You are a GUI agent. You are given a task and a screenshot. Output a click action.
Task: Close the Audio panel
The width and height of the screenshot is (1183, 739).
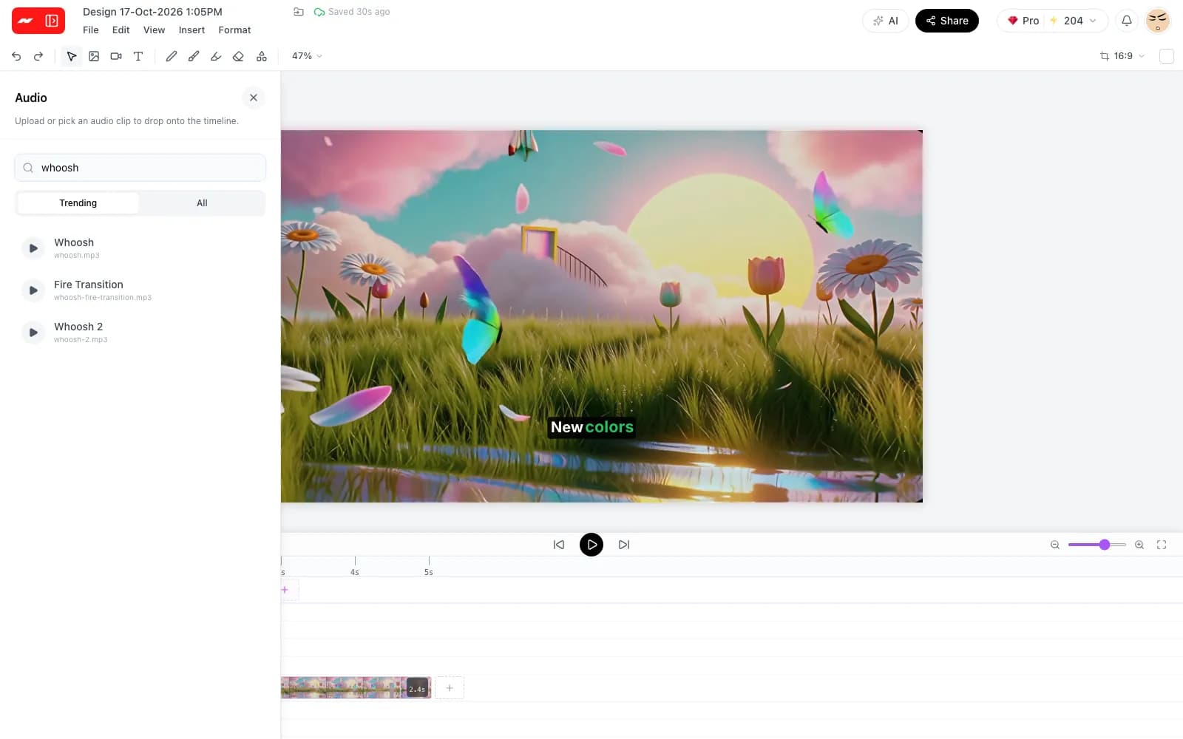point(254,98)
